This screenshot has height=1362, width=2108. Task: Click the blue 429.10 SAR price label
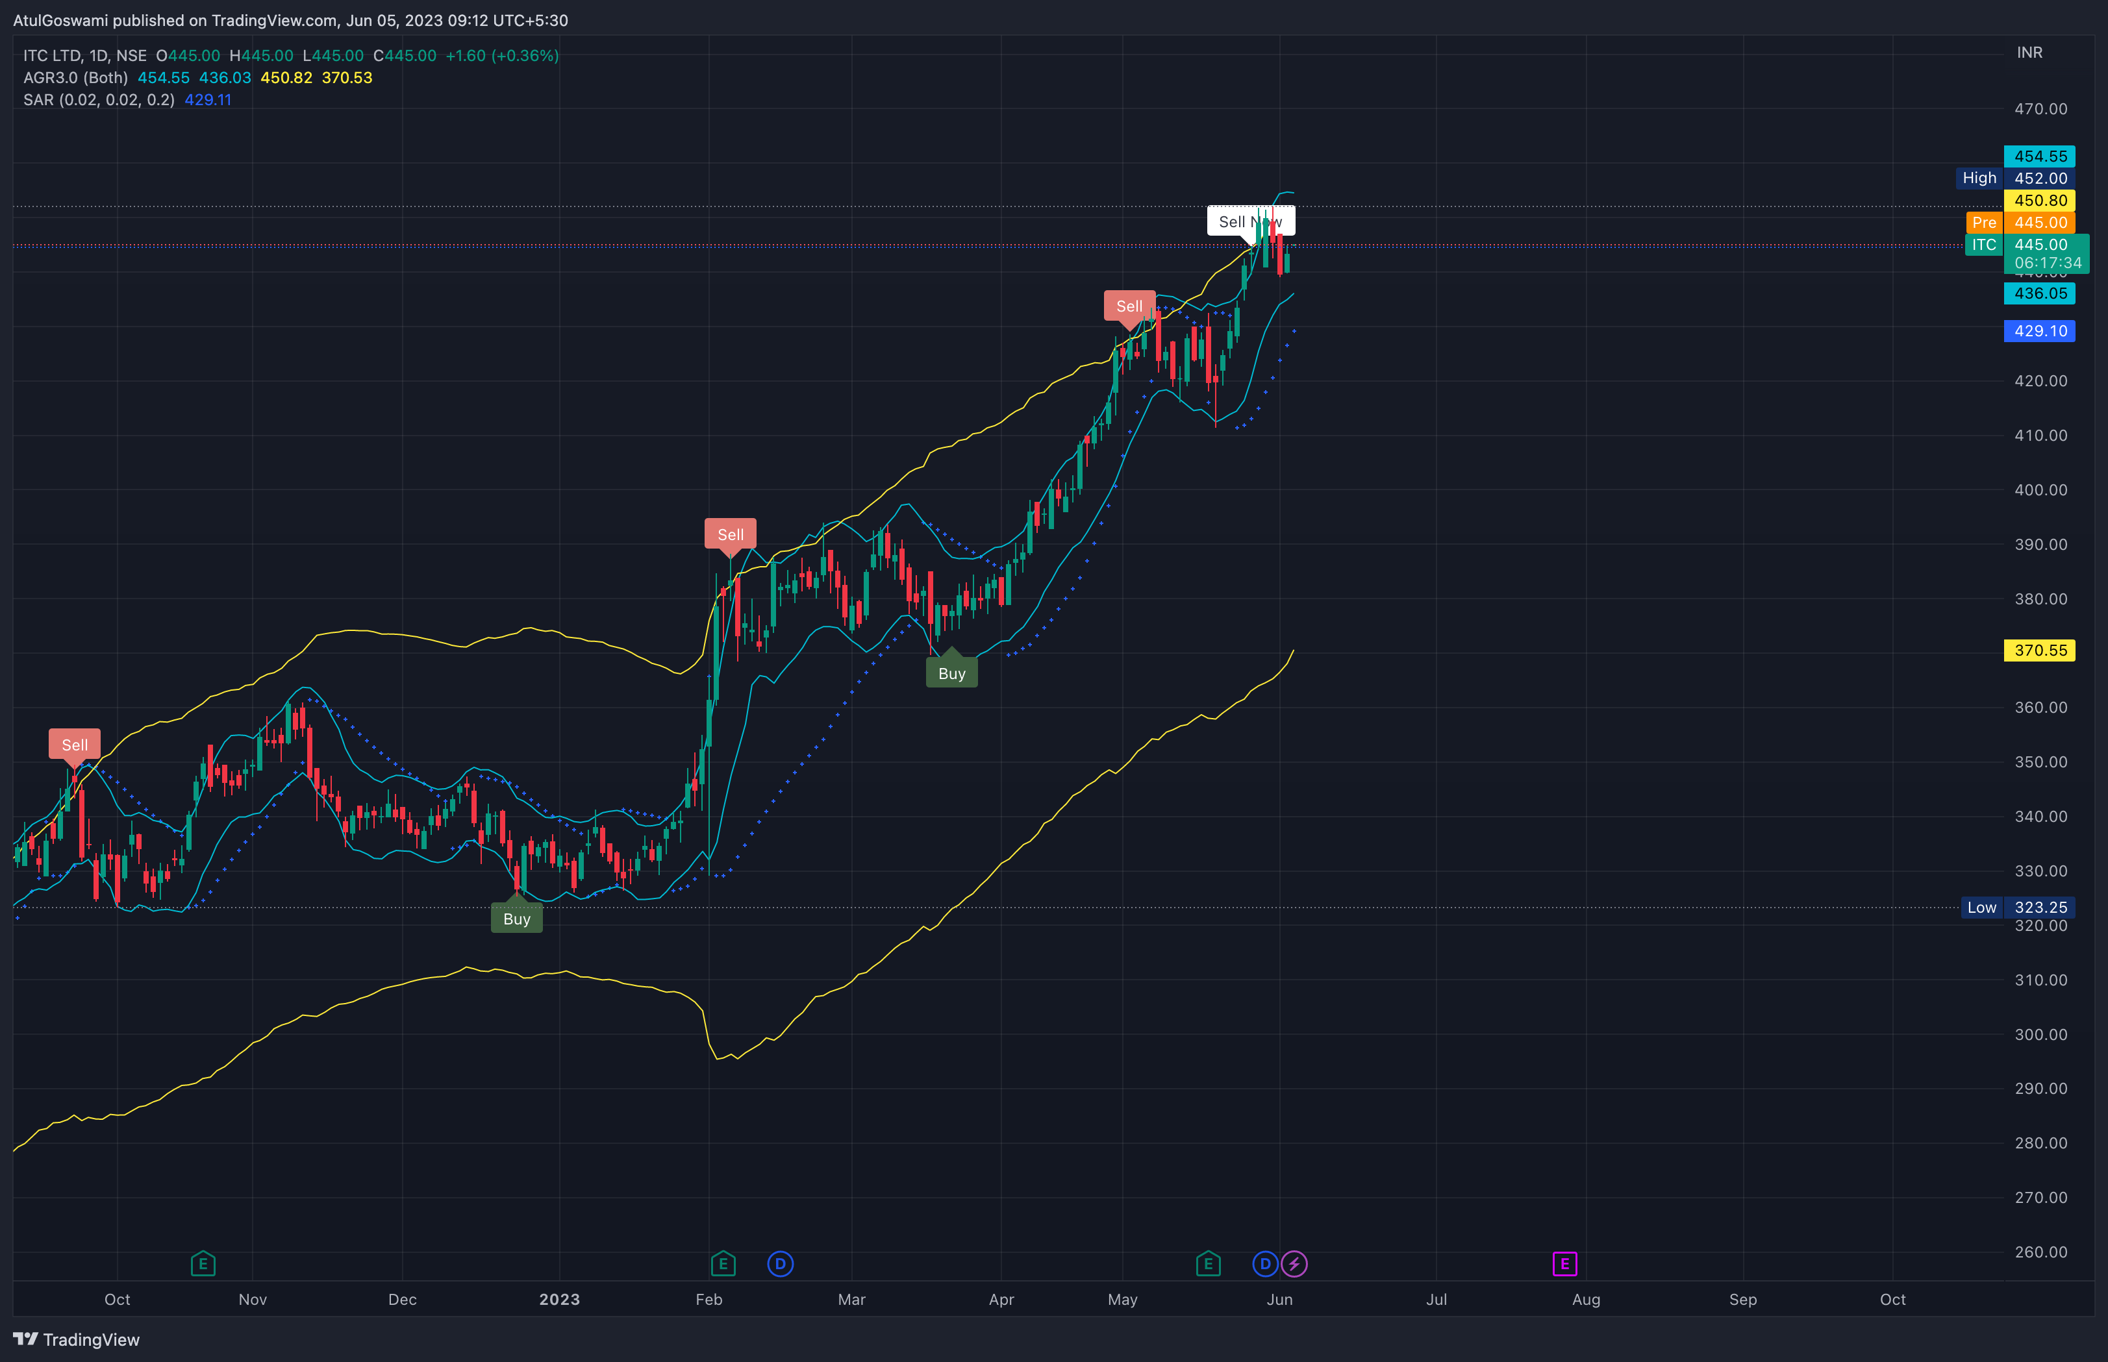click(x=2039, y=331)
